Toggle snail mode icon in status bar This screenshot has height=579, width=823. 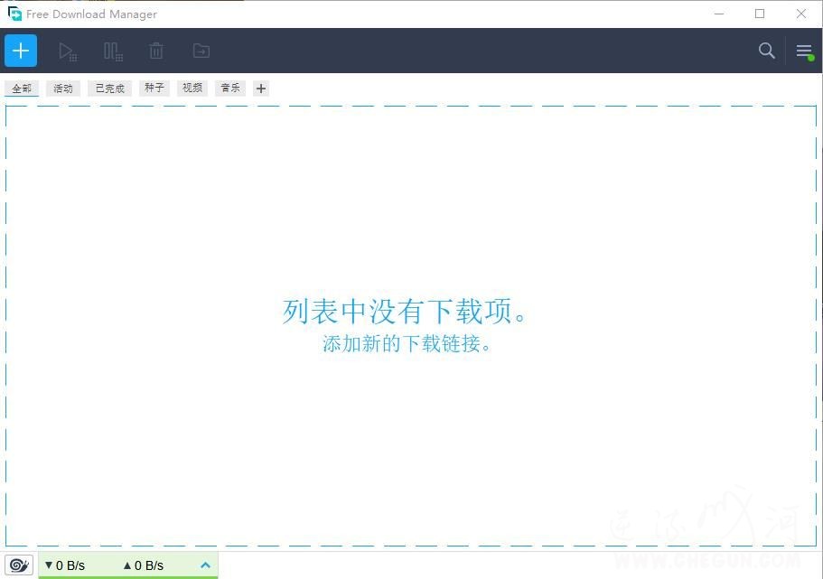coord(19,565)
